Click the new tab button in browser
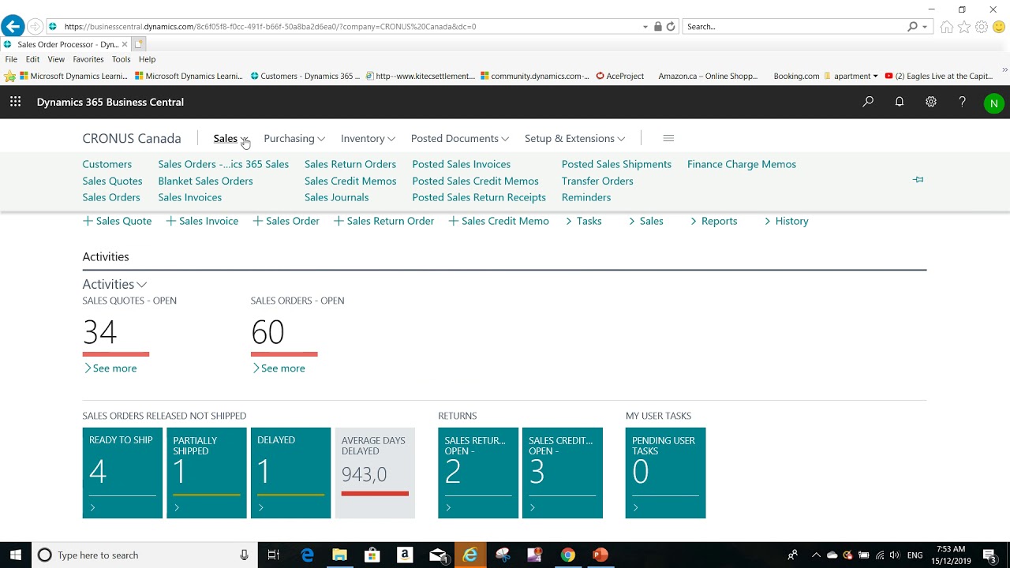 (139, 44)
